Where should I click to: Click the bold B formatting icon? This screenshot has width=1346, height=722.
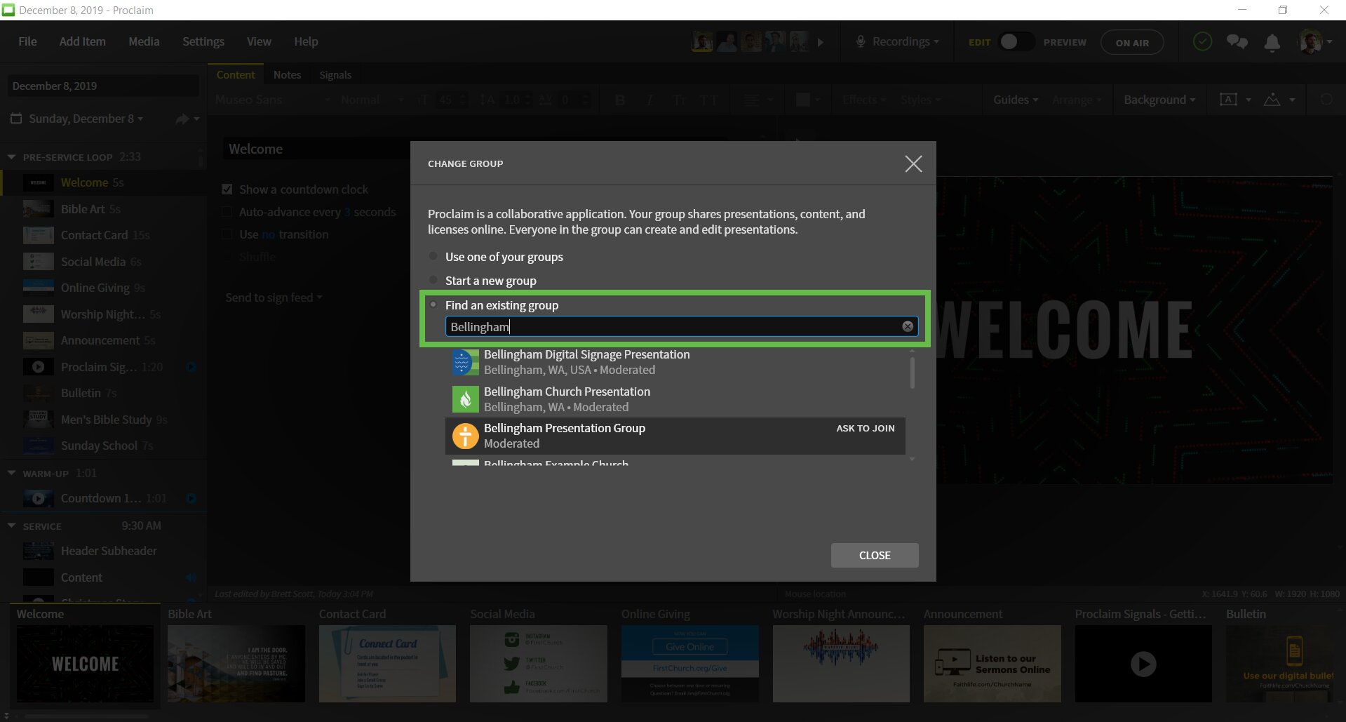pyautogui.click(x=620, y=100)
